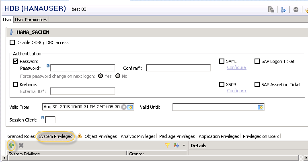Open the dropdown arrow beside sort icon
The image size is (308, 162).
[184, 146]
